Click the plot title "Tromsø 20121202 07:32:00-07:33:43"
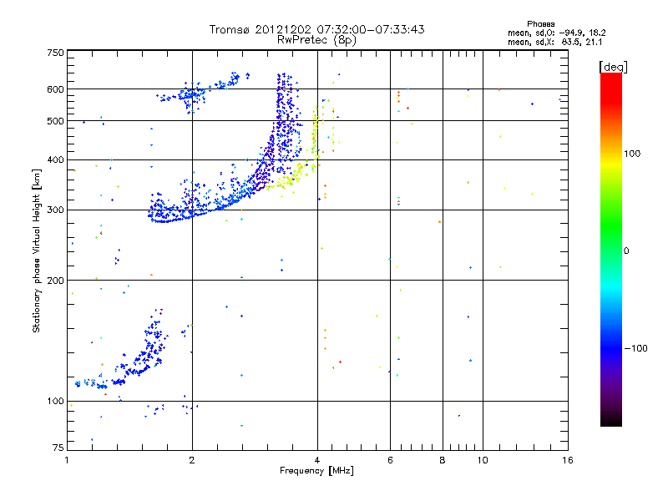 pyautogui.click(x=316, y=29)
